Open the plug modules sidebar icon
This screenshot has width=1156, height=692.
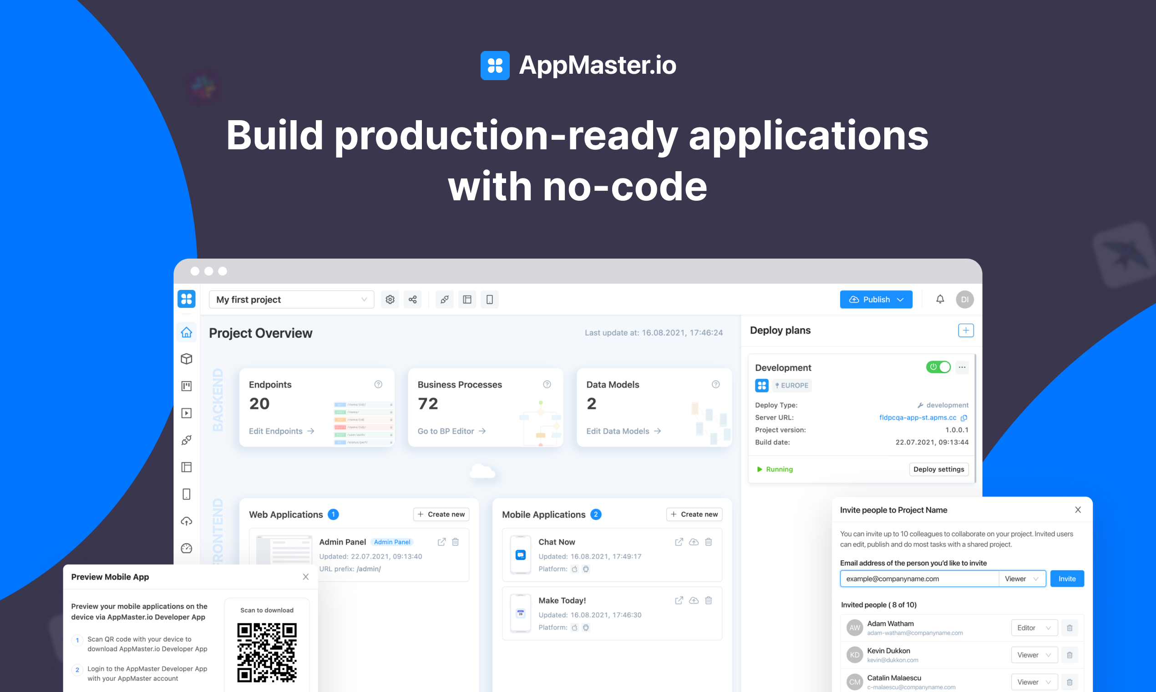[187, 440]
